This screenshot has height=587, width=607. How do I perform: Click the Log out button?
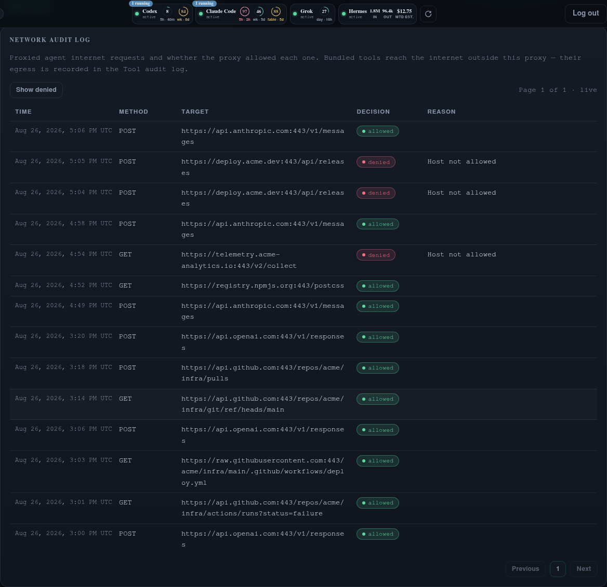coord(586,13)
